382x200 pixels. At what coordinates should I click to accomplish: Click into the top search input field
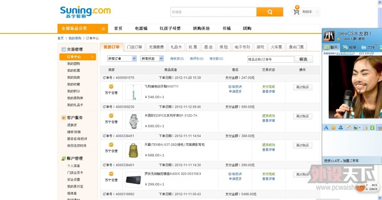click(x=214, y=12)
